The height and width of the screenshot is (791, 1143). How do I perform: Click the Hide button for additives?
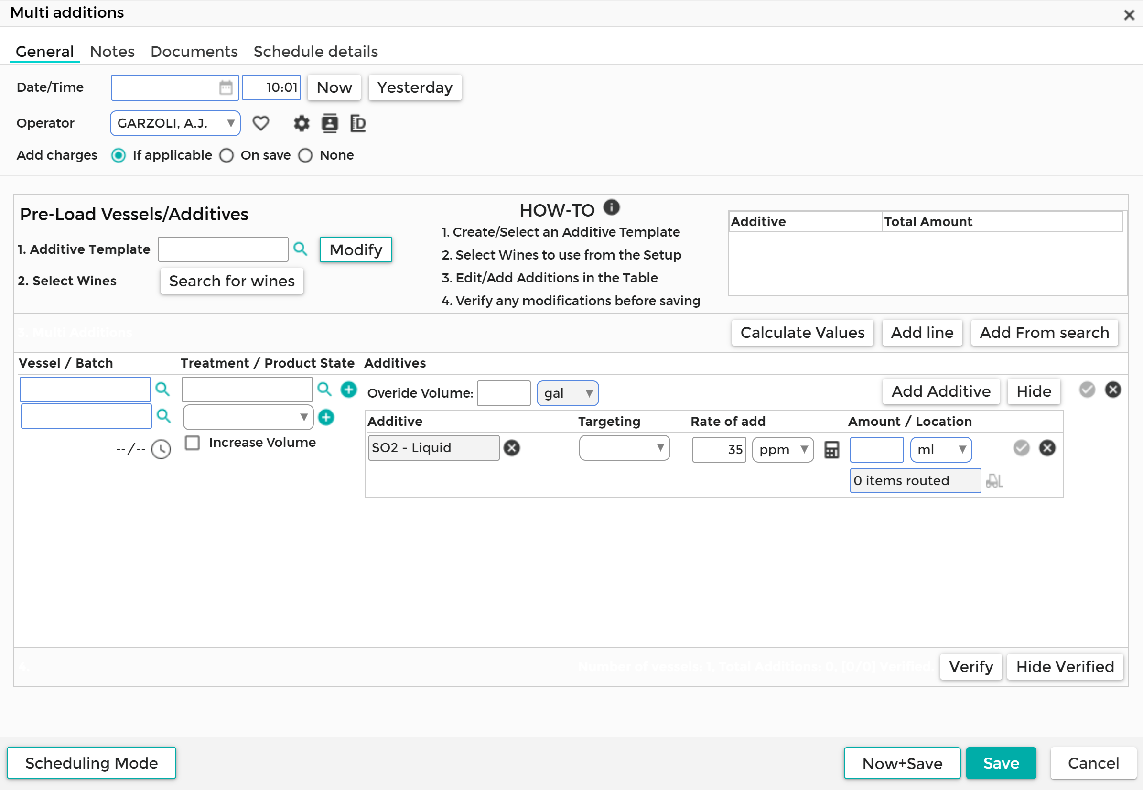(x=1034, y=391)
